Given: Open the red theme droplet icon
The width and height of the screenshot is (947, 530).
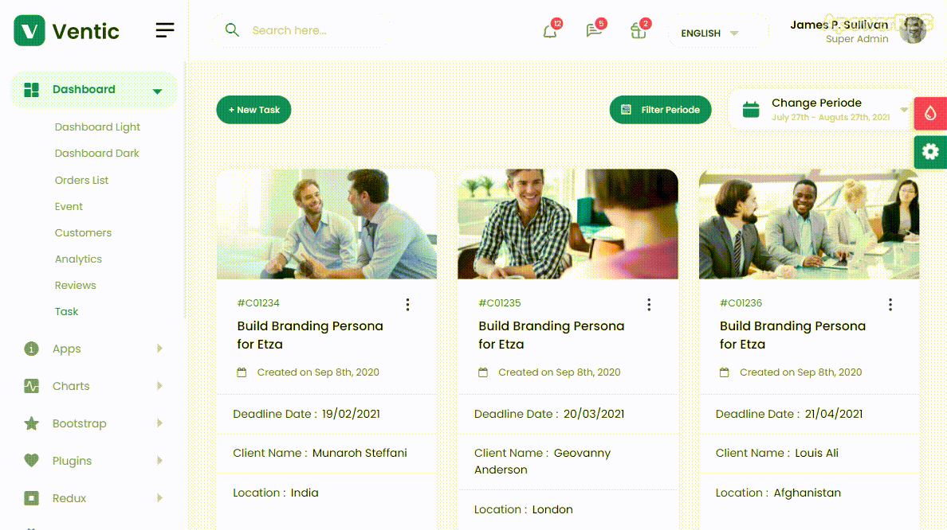Looking at the screenshot, I should (930, 113).
